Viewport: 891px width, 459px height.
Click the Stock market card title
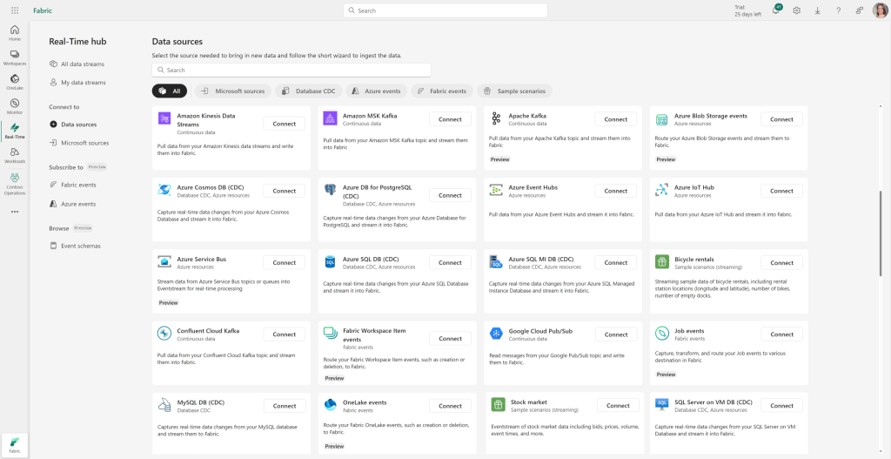(529, 402)
